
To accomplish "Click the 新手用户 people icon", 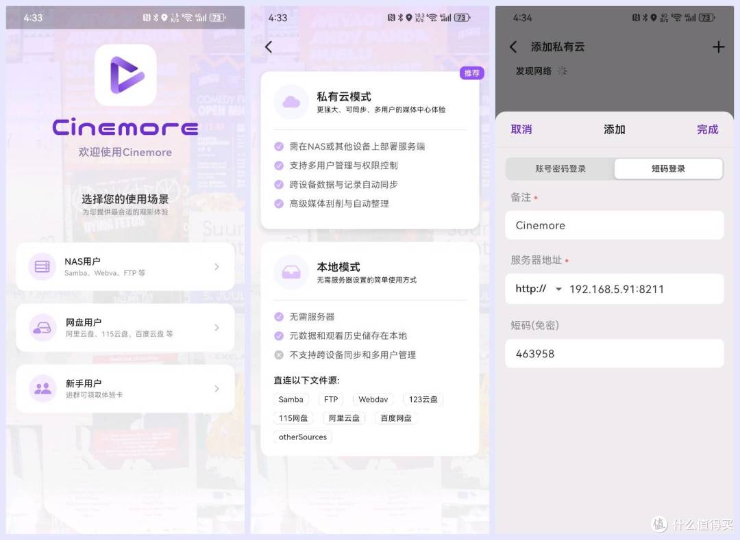I will [42, 389].
